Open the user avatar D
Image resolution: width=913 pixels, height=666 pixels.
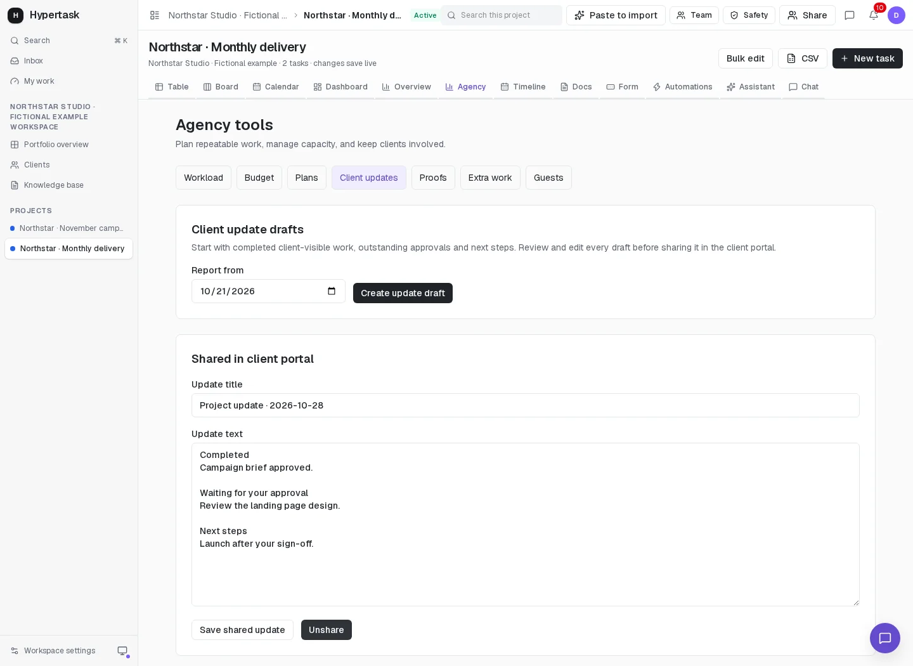[x=897, y=15]
